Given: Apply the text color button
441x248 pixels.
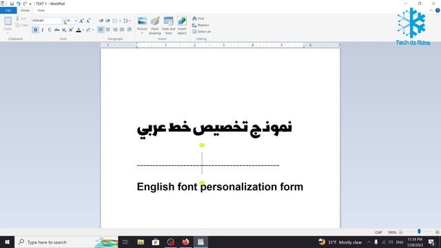Looking at the screenshot, I should pyautogui.click(x=79, y=30).
